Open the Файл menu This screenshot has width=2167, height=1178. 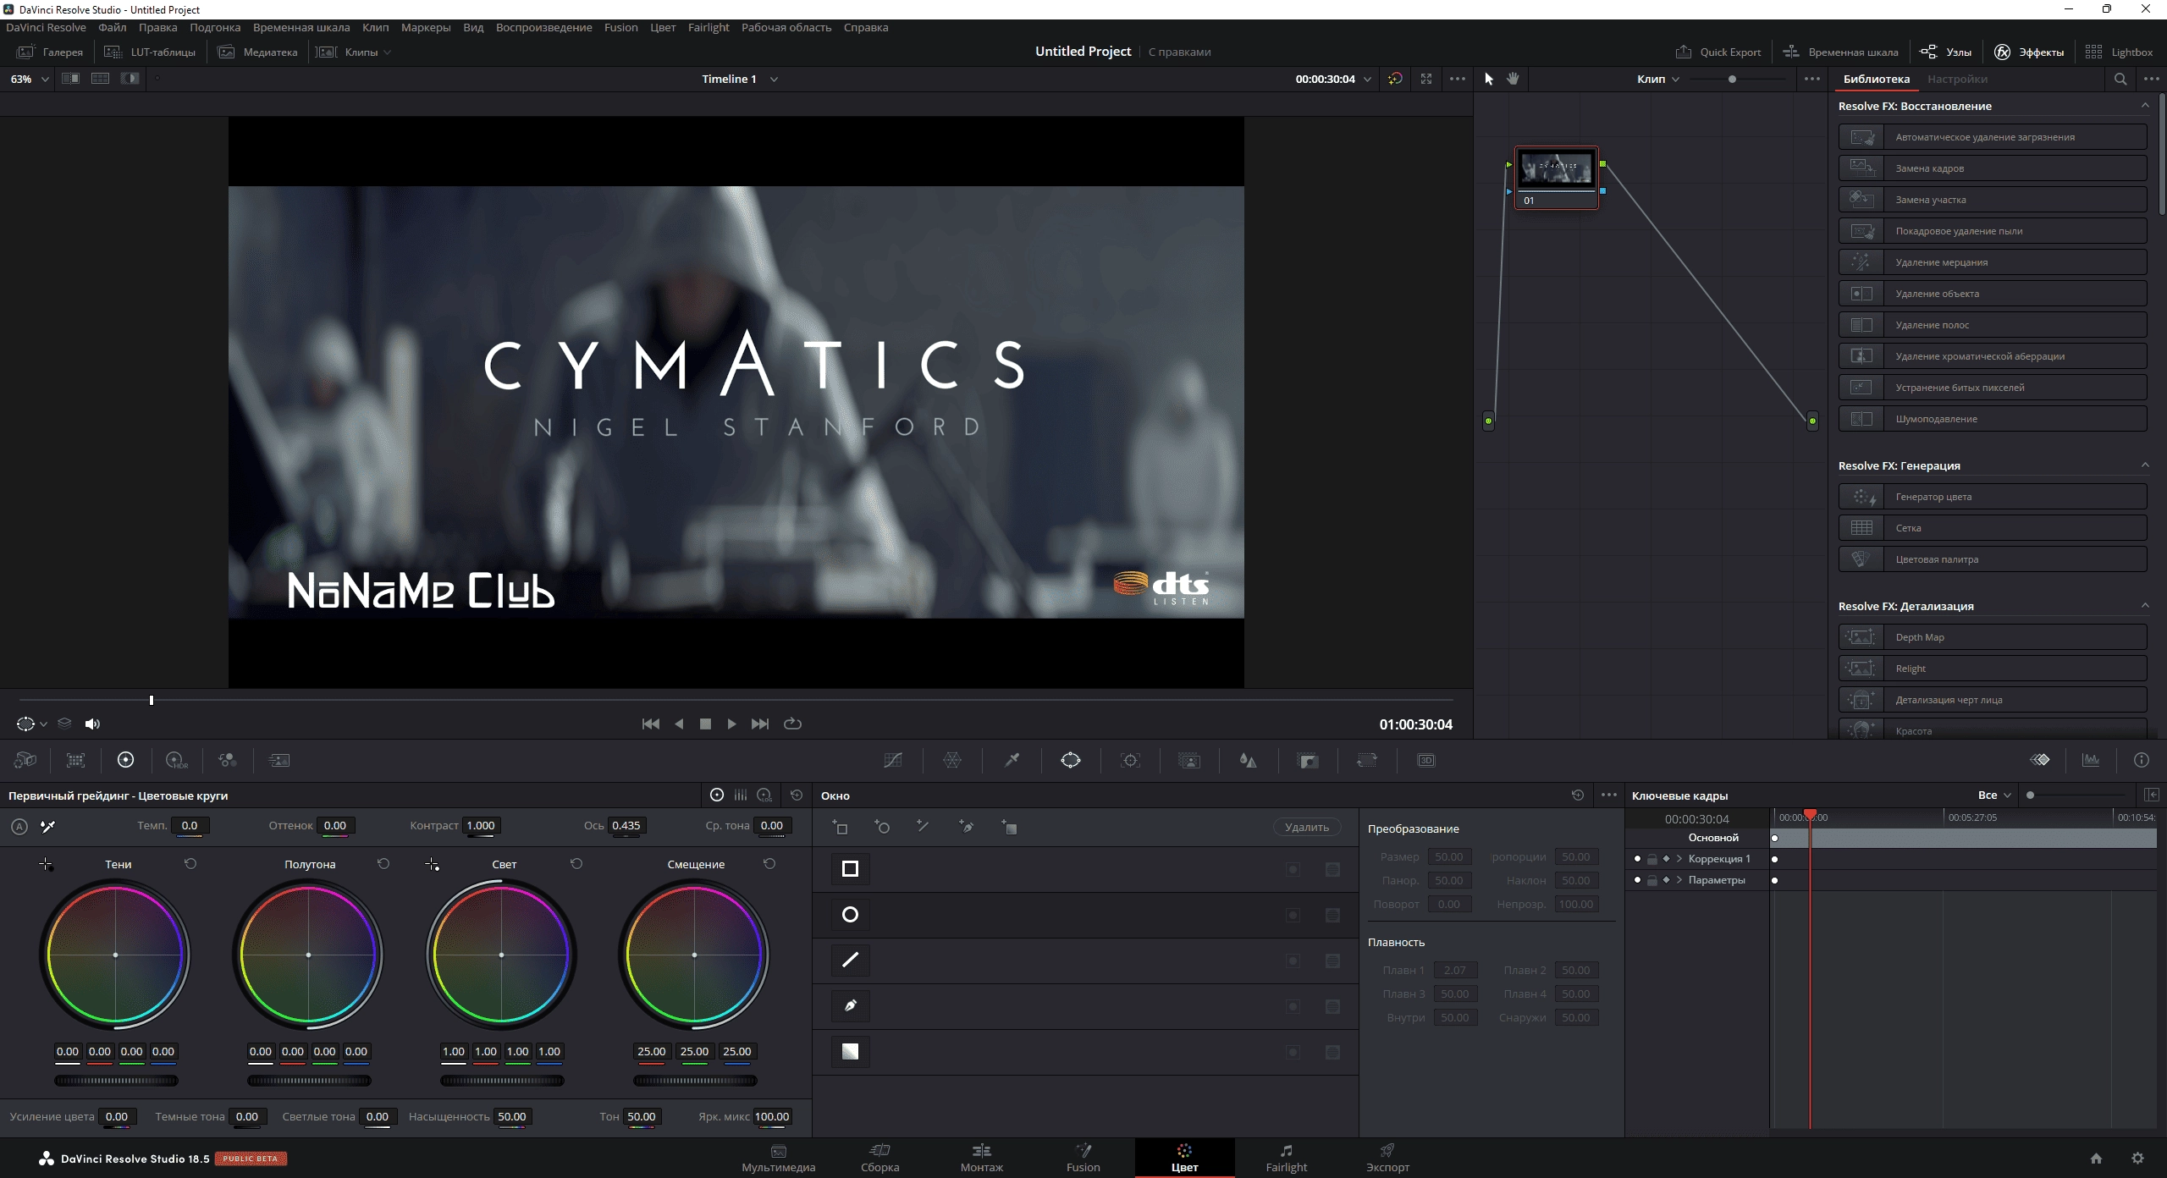[x=112, y=27]
